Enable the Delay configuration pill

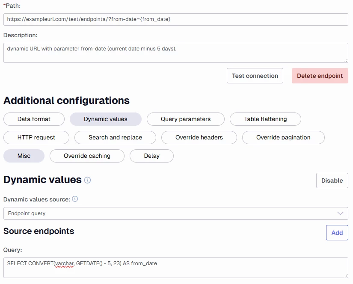pos(151,156)
